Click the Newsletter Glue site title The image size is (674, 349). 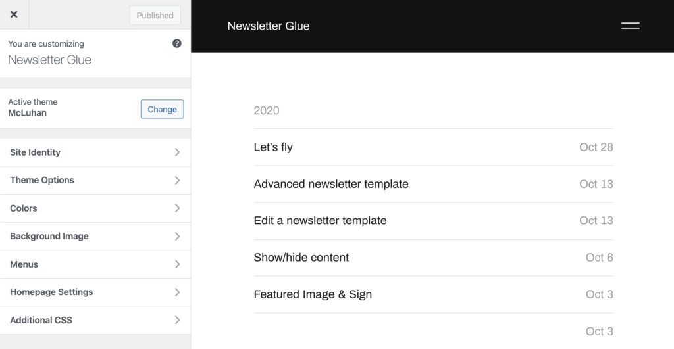coord(268,26)
